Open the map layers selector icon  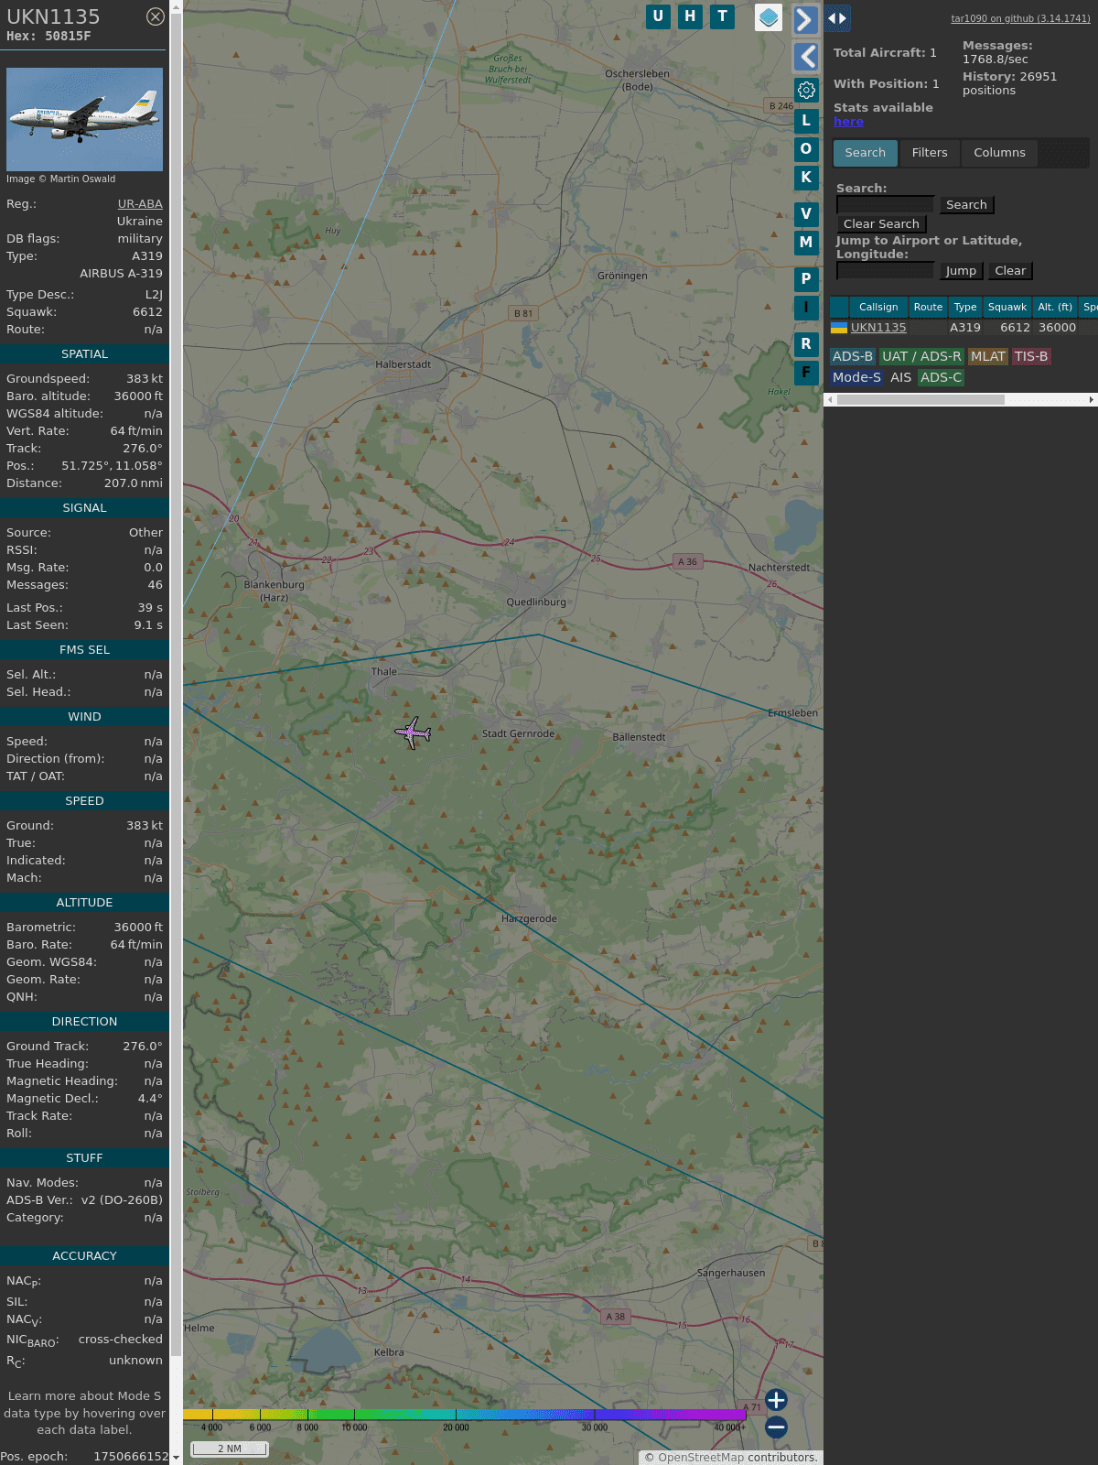pos(769,17)
